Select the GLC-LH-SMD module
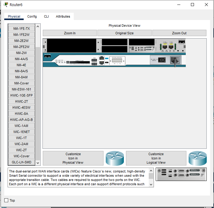This screenshot has height=208, width=214. (22, 162)
